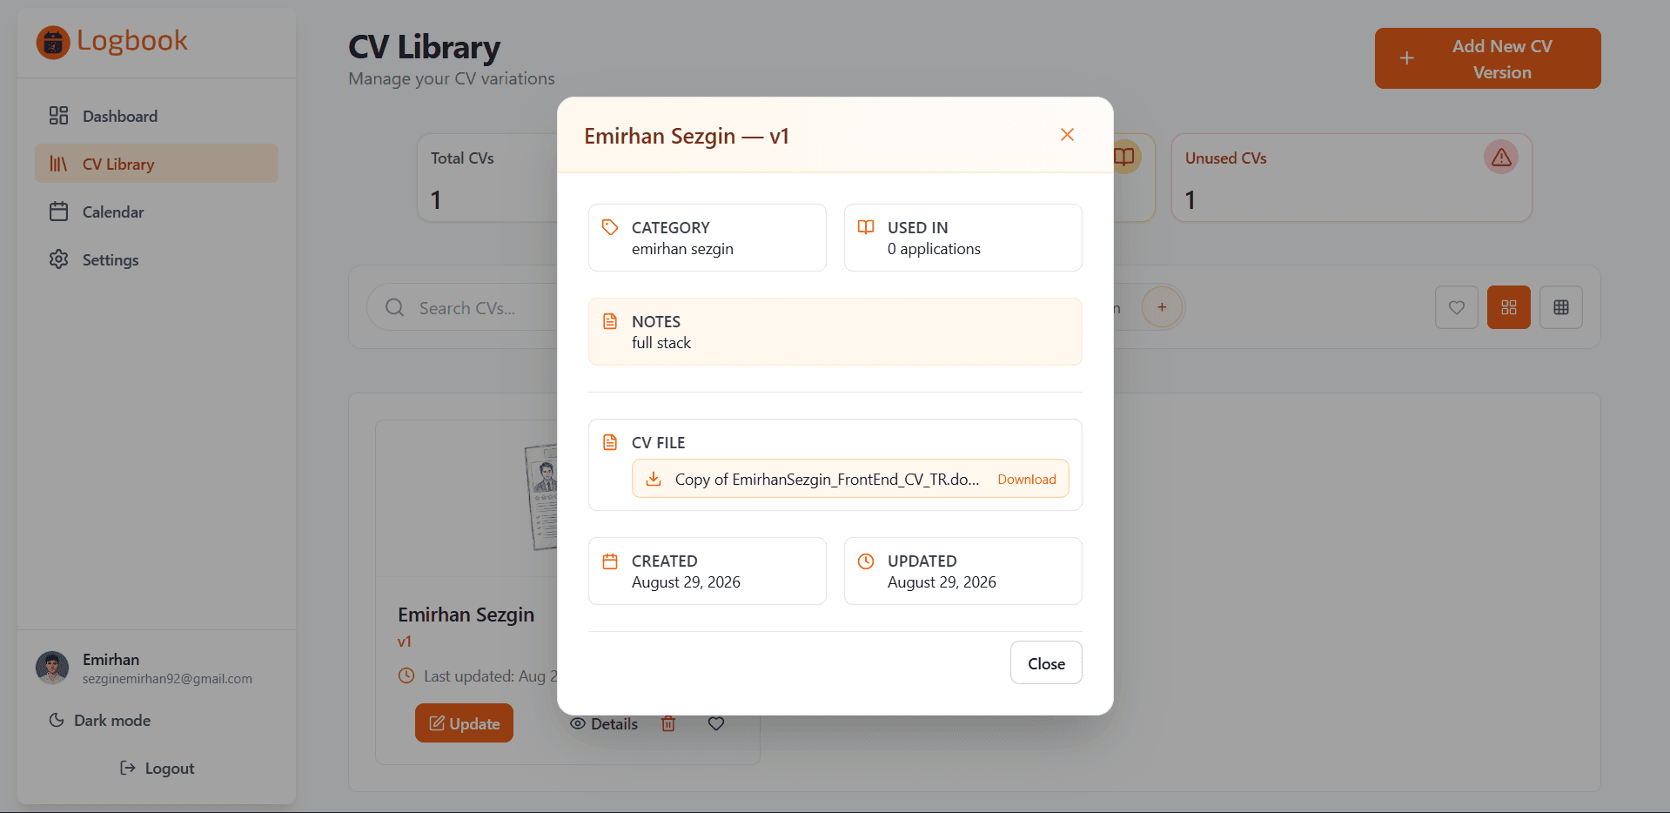This screenshot has width=1670, height=813.
Task: Log out of the account
Action: [157, 769]
